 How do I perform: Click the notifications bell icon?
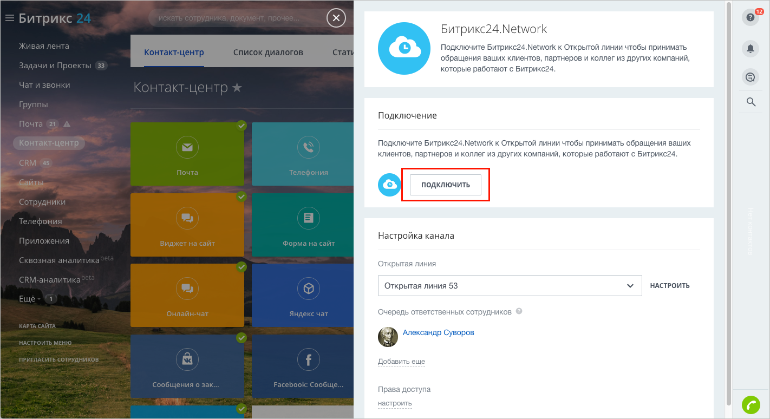pyautogui.click(x=750, y=49)
